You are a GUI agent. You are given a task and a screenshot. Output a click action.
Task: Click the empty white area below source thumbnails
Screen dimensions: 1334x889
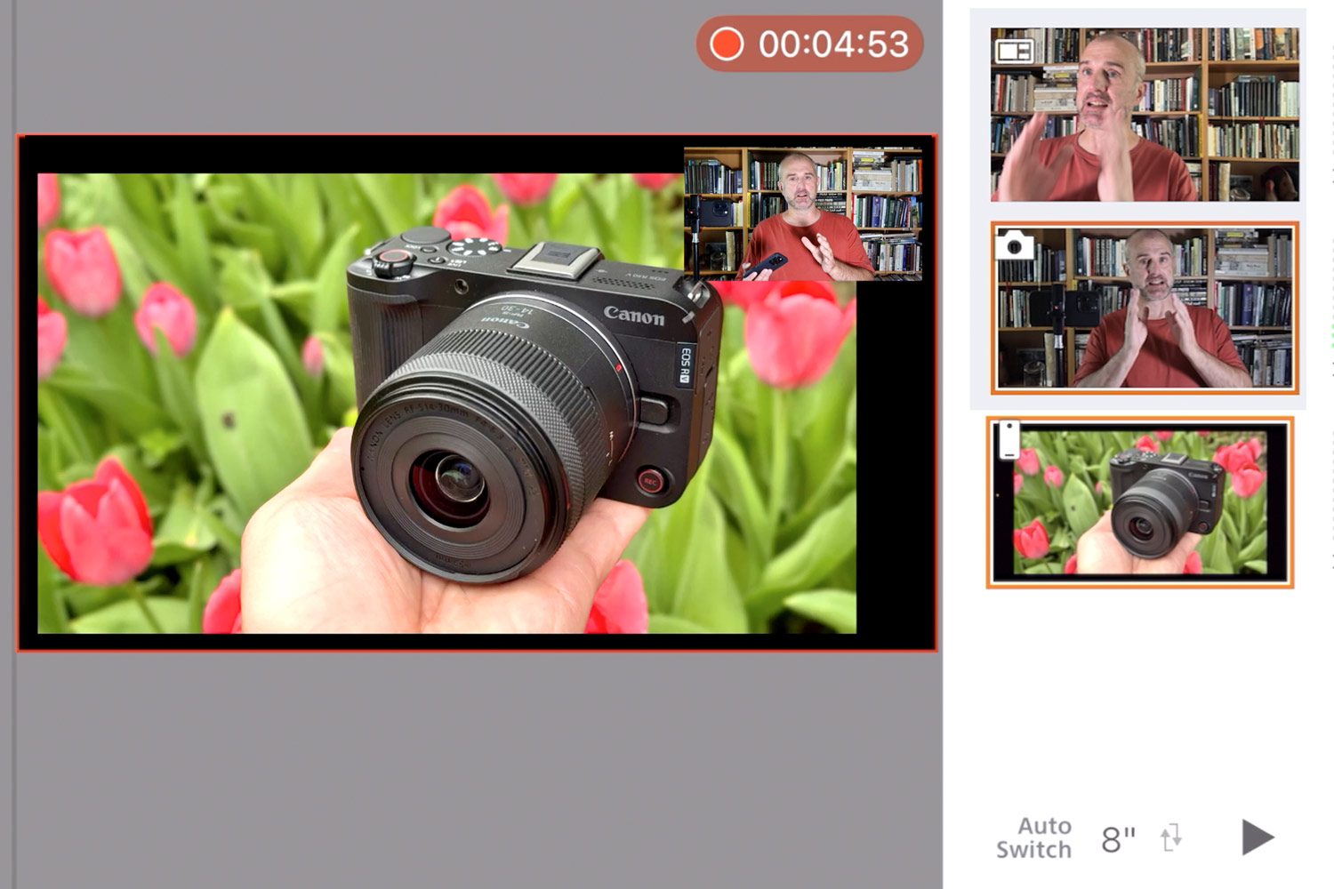[1138, 693]
